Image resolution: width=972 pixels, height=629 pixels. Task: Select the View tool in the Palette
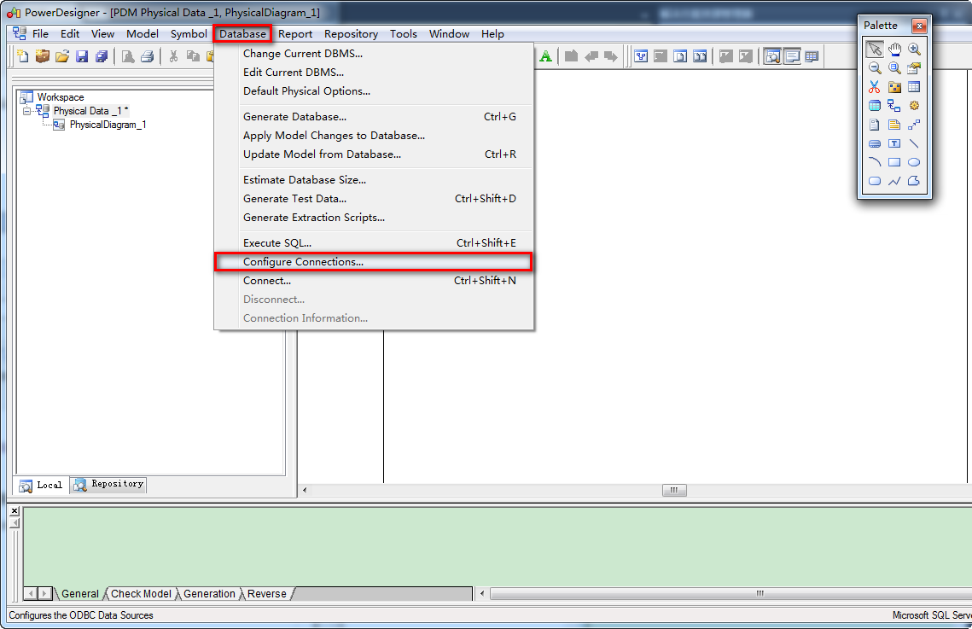click(x=875, y=105)
